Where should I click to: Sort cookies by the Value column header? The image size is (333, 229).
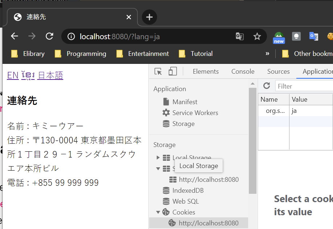point(311,99)
